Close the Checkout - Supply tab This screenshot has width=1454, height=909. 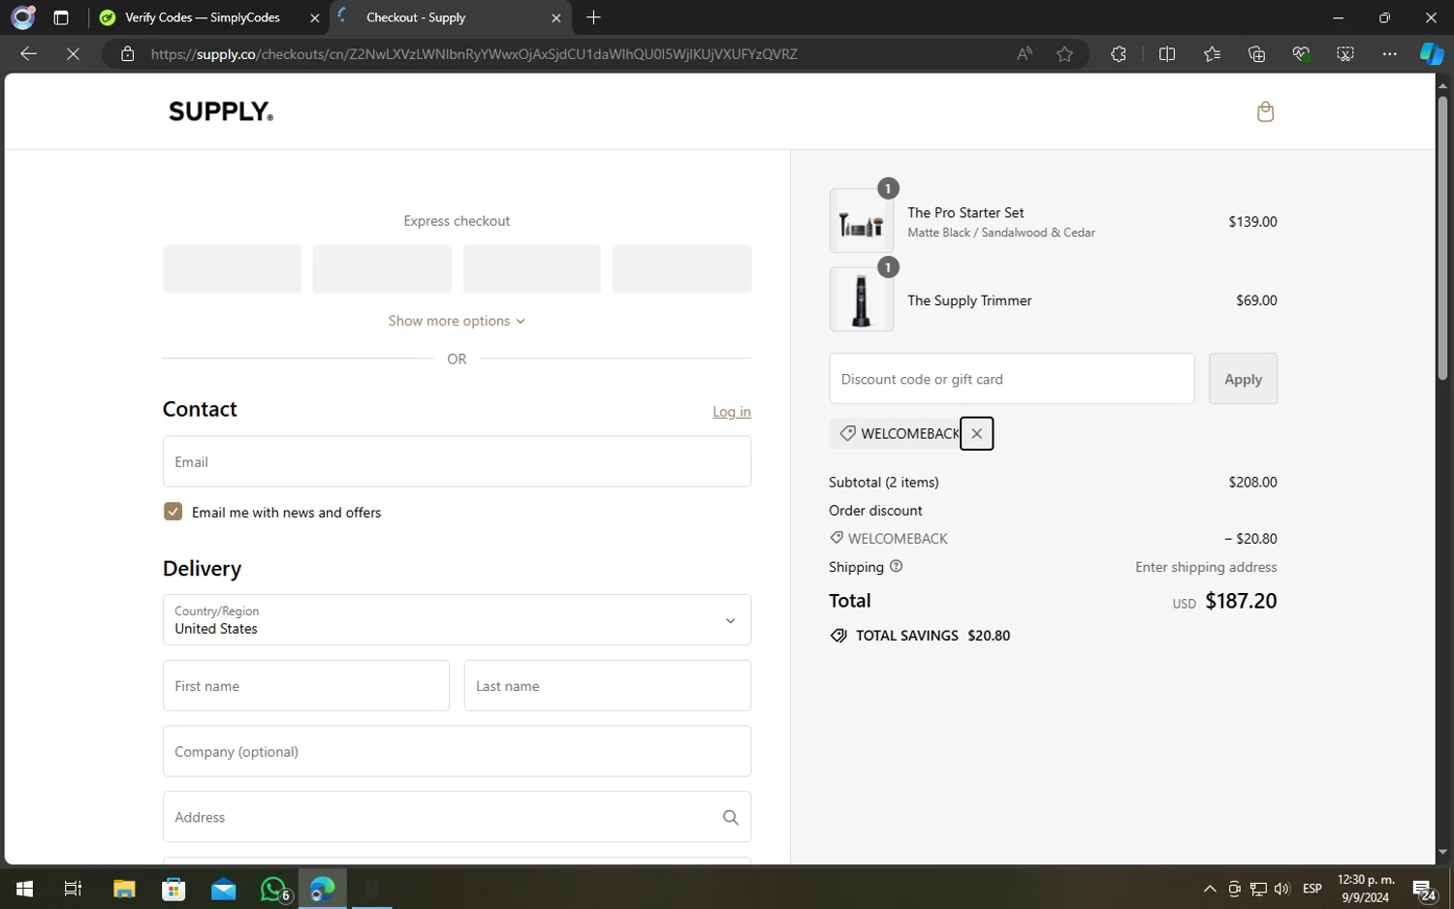pyautogui.click(x=555, y=17)
